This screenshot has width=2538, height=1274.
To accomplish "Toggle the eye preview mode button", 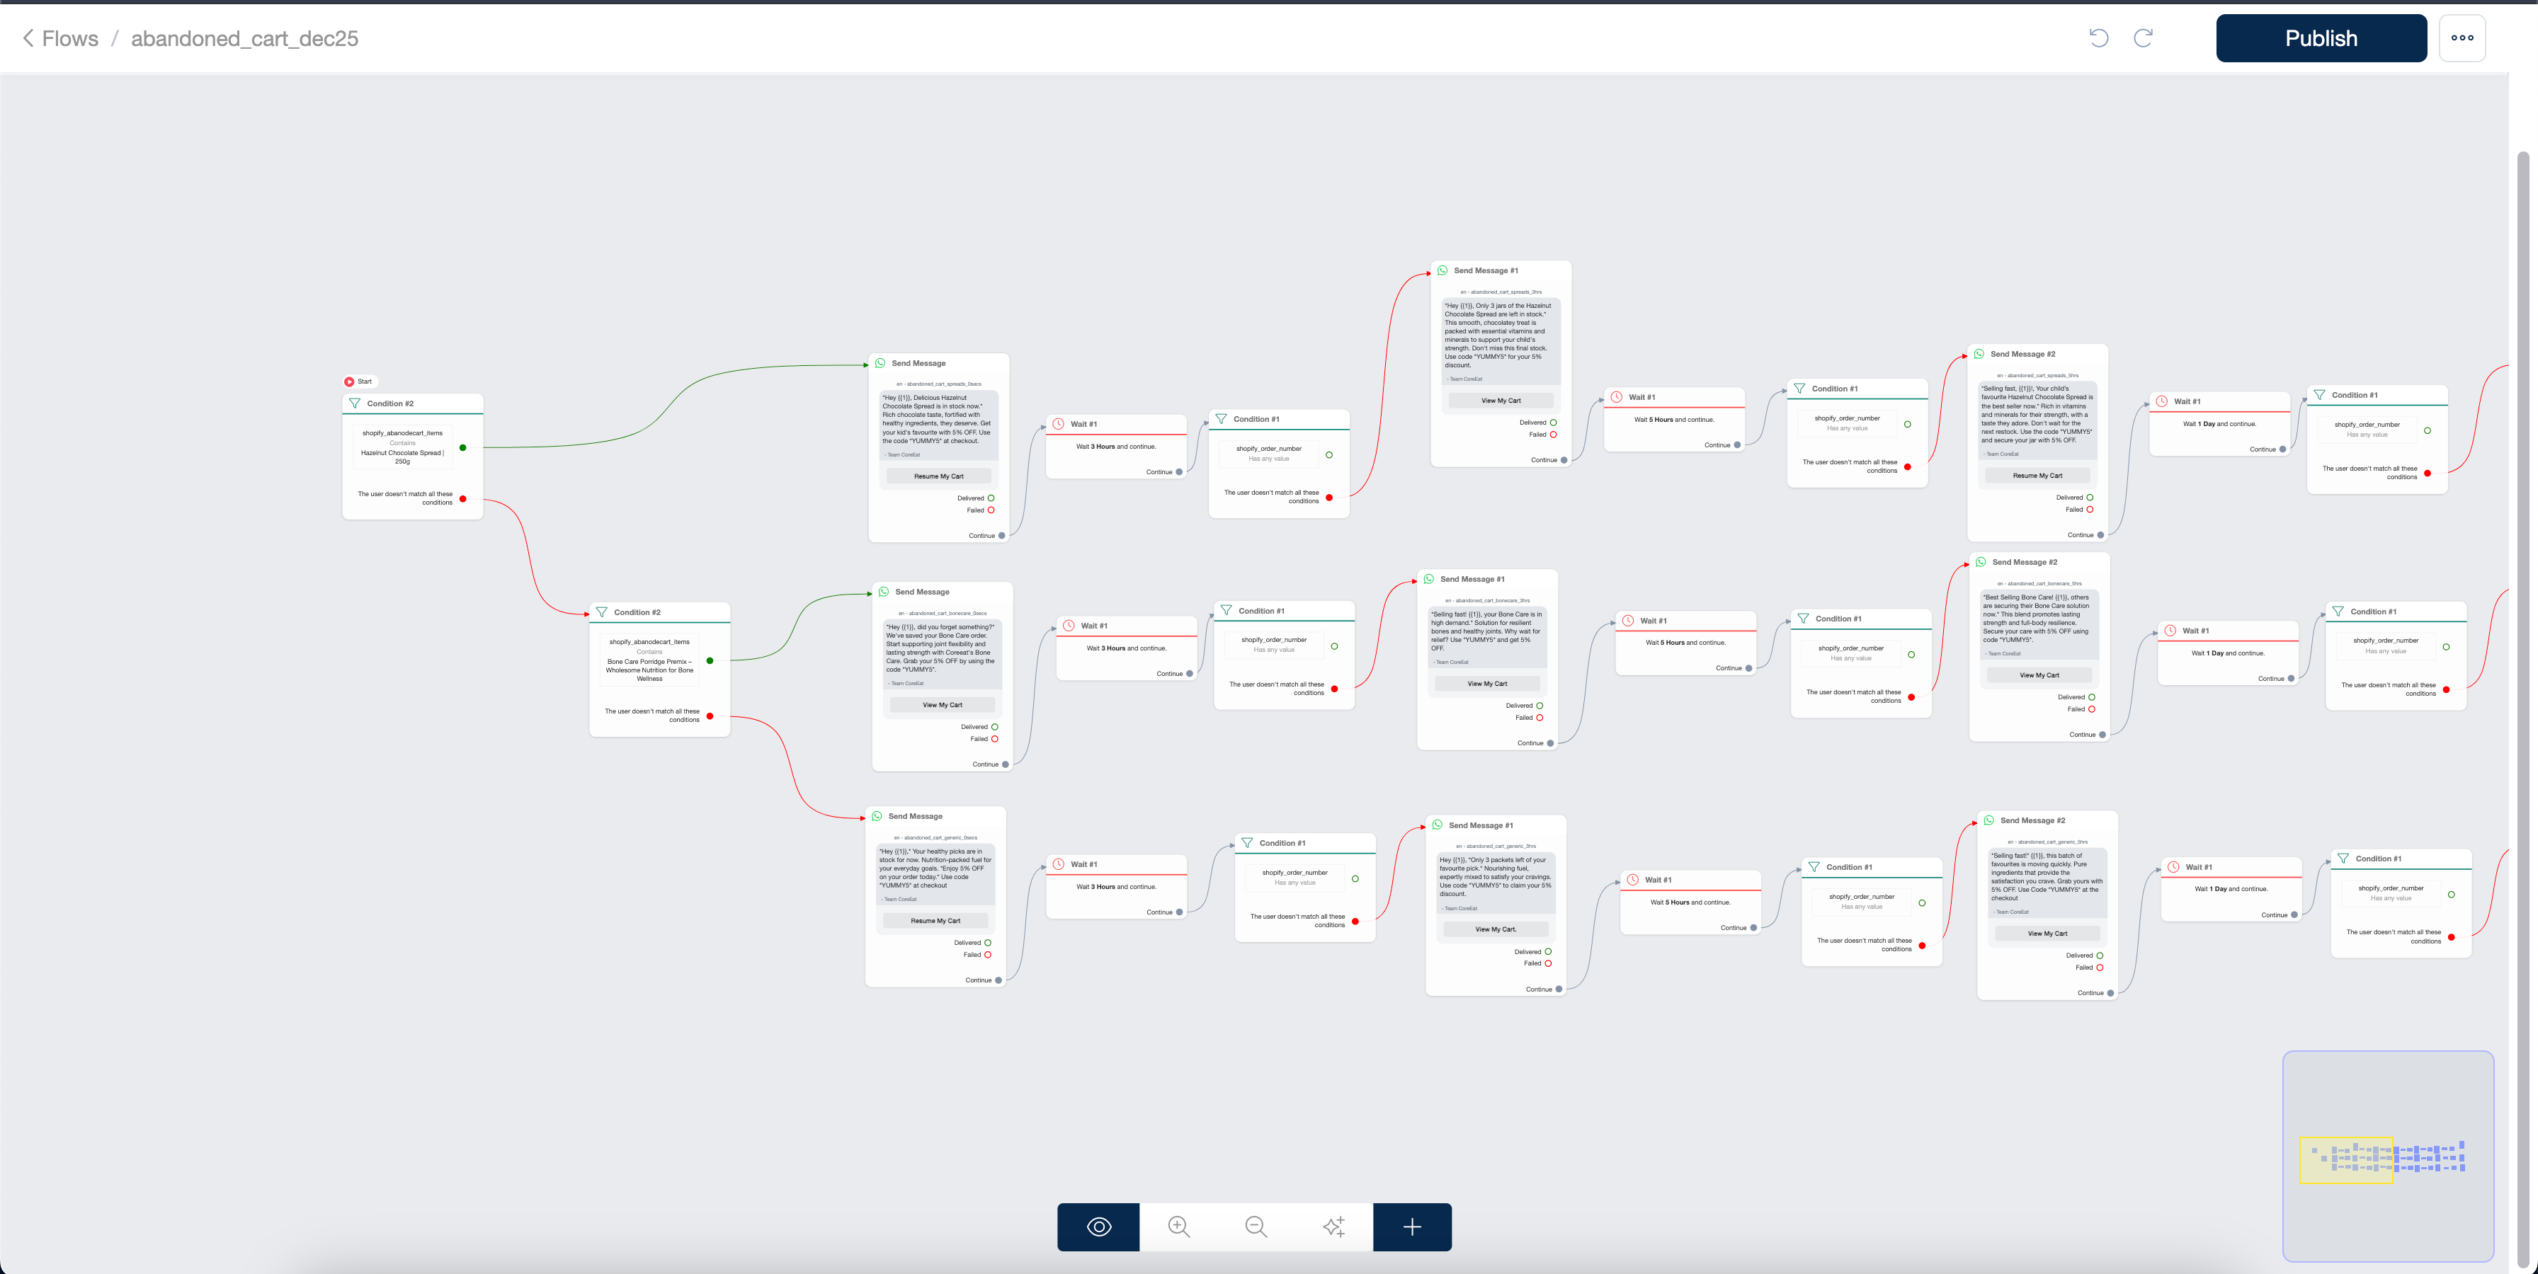I will point(1098,1227).
